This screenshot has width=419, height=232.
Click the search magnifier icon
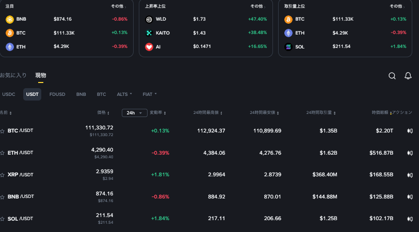[392, 76]
